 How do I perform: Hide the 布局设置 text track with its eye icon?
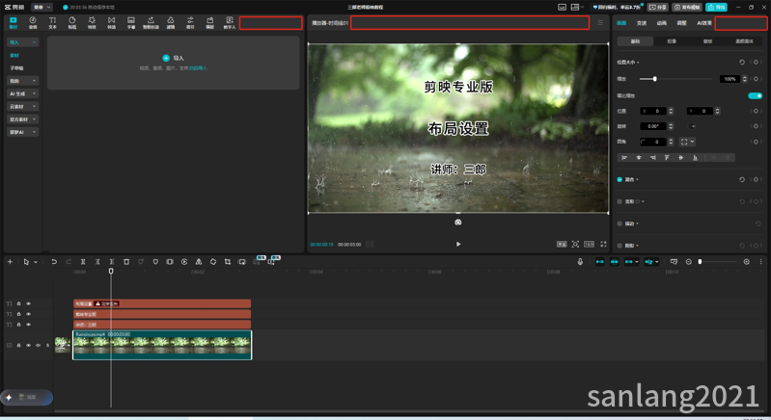tap(29, 303)
